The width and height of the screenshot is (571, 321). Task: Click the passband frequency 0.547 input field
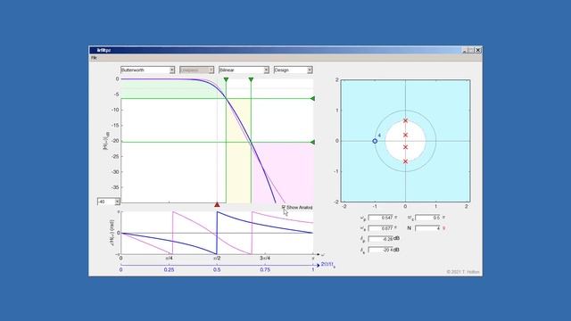click(381, 218)
